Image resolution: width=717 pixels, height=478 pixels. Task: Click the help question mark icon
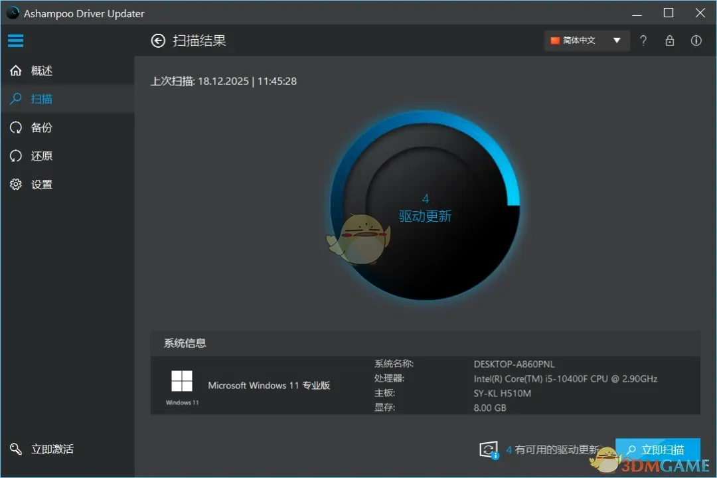tap(643, 40)
